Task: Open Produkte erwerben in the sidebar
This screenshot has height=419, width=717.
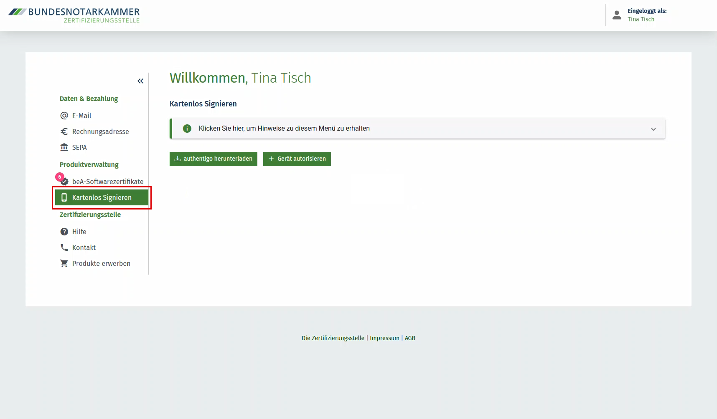Action: coord(101,263)
